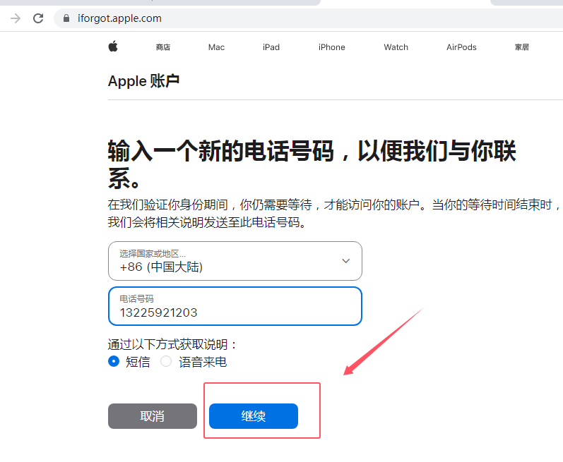Open the Watch menu item
563x462 pixels.
[396, 47]
